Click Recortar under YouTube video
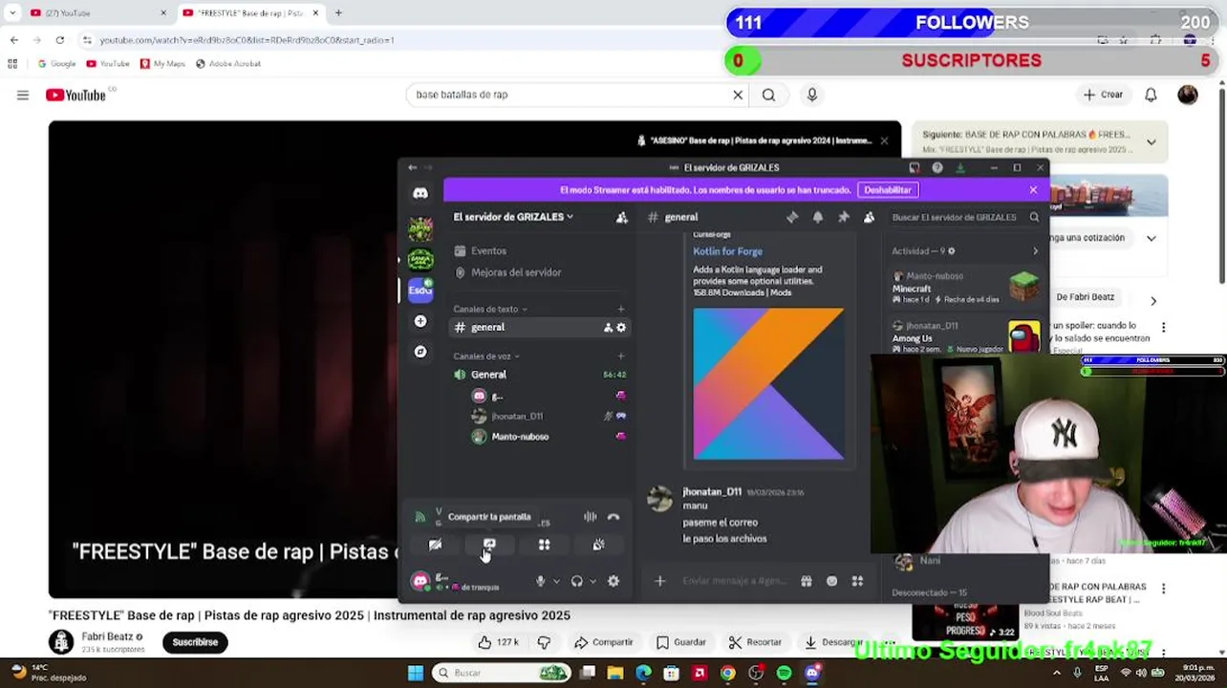This screenshot has height=688, width=1227. click(754, 642)
